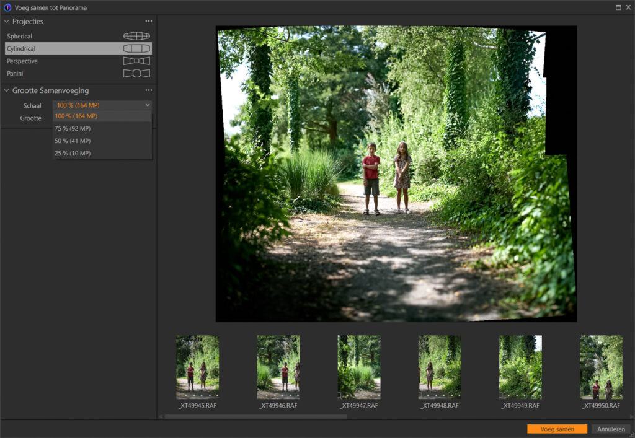Click the horizontal thumbnail scrollbar

[x=256, y=416]
